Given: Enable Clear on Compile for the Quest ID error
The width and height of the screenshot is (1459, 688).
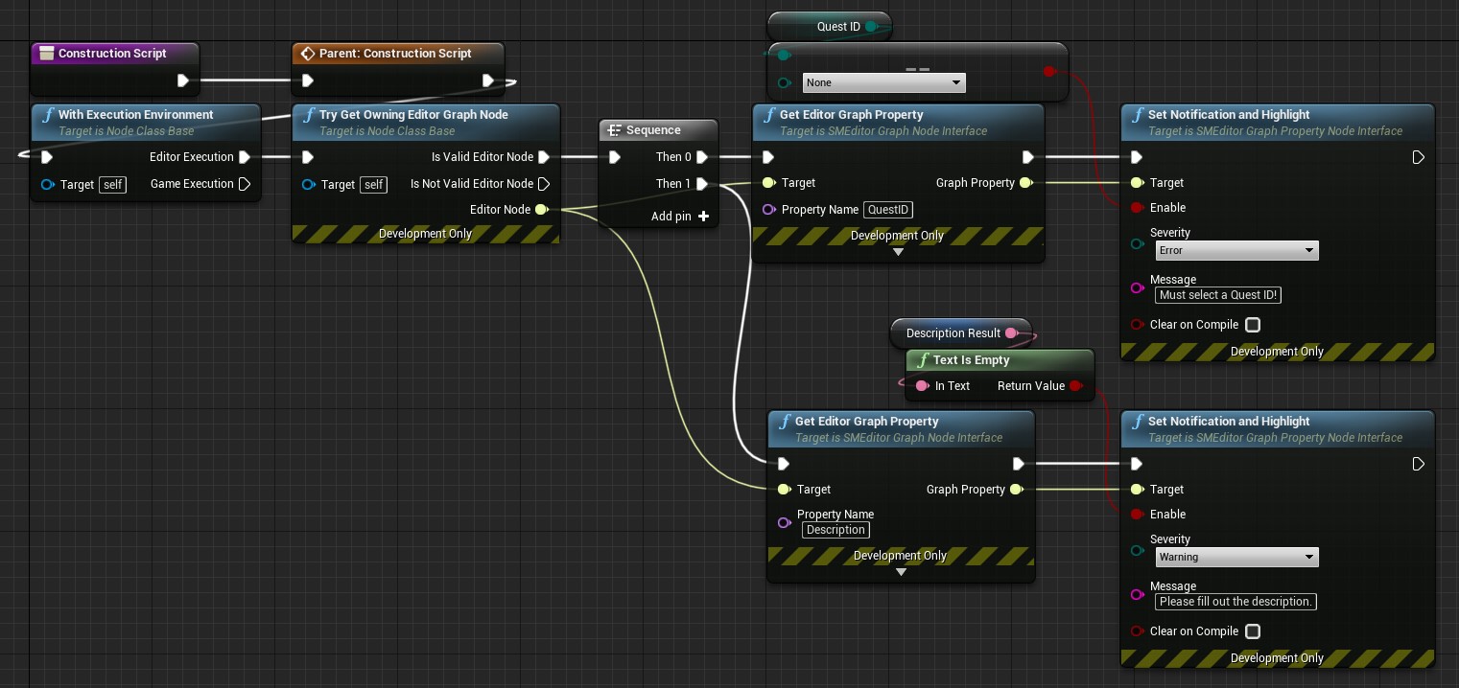Looking at the screenshot, I should tap(1252, 325).
